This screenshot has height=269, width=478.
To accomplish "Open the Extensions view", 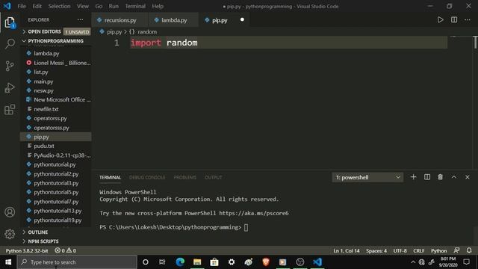I will [x=10, y=110].
